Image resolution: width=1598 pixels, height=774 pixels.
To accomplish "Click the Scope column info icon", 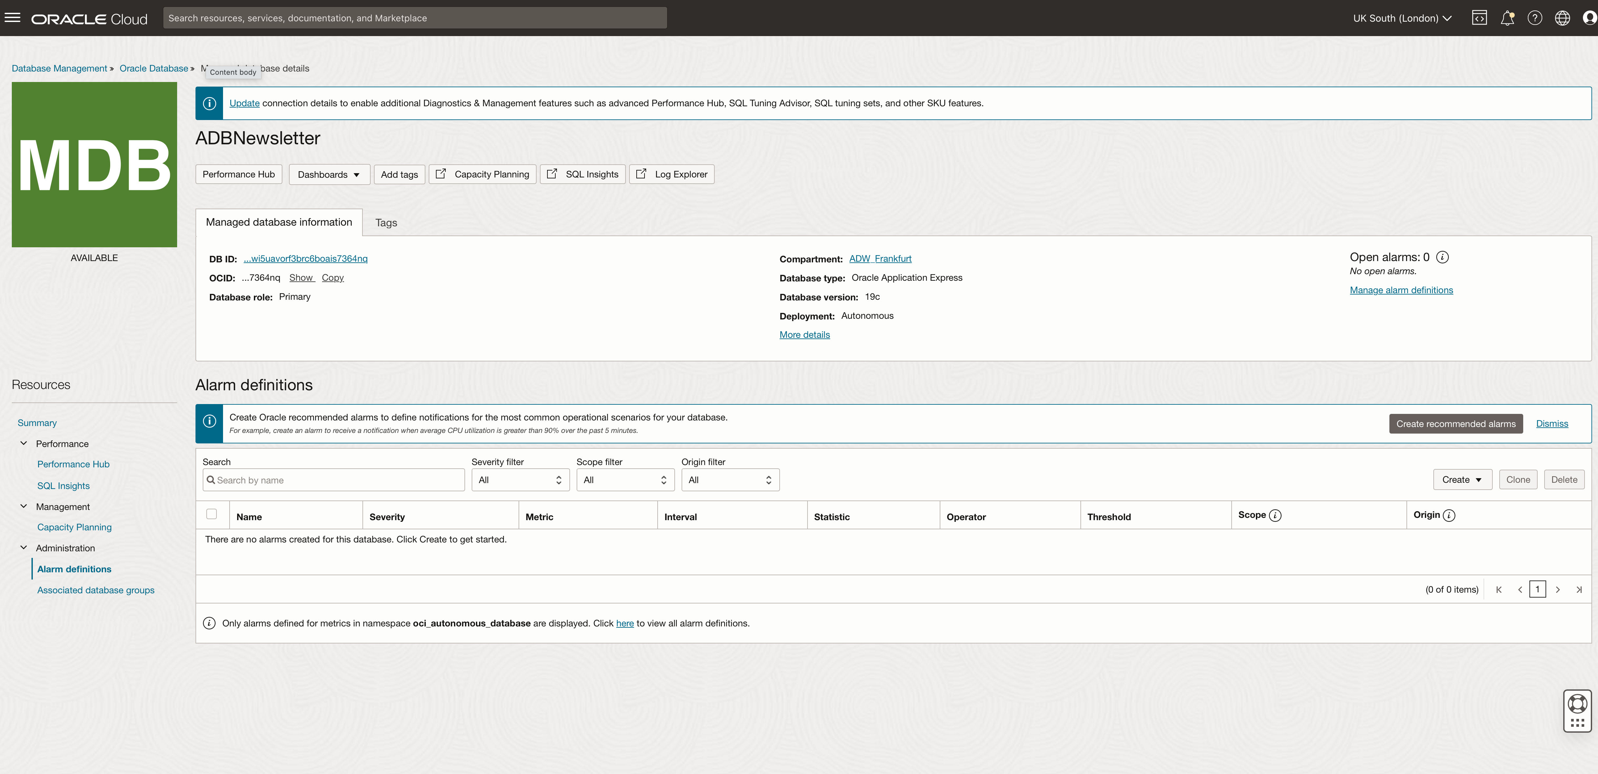I will click(1275, 515).
